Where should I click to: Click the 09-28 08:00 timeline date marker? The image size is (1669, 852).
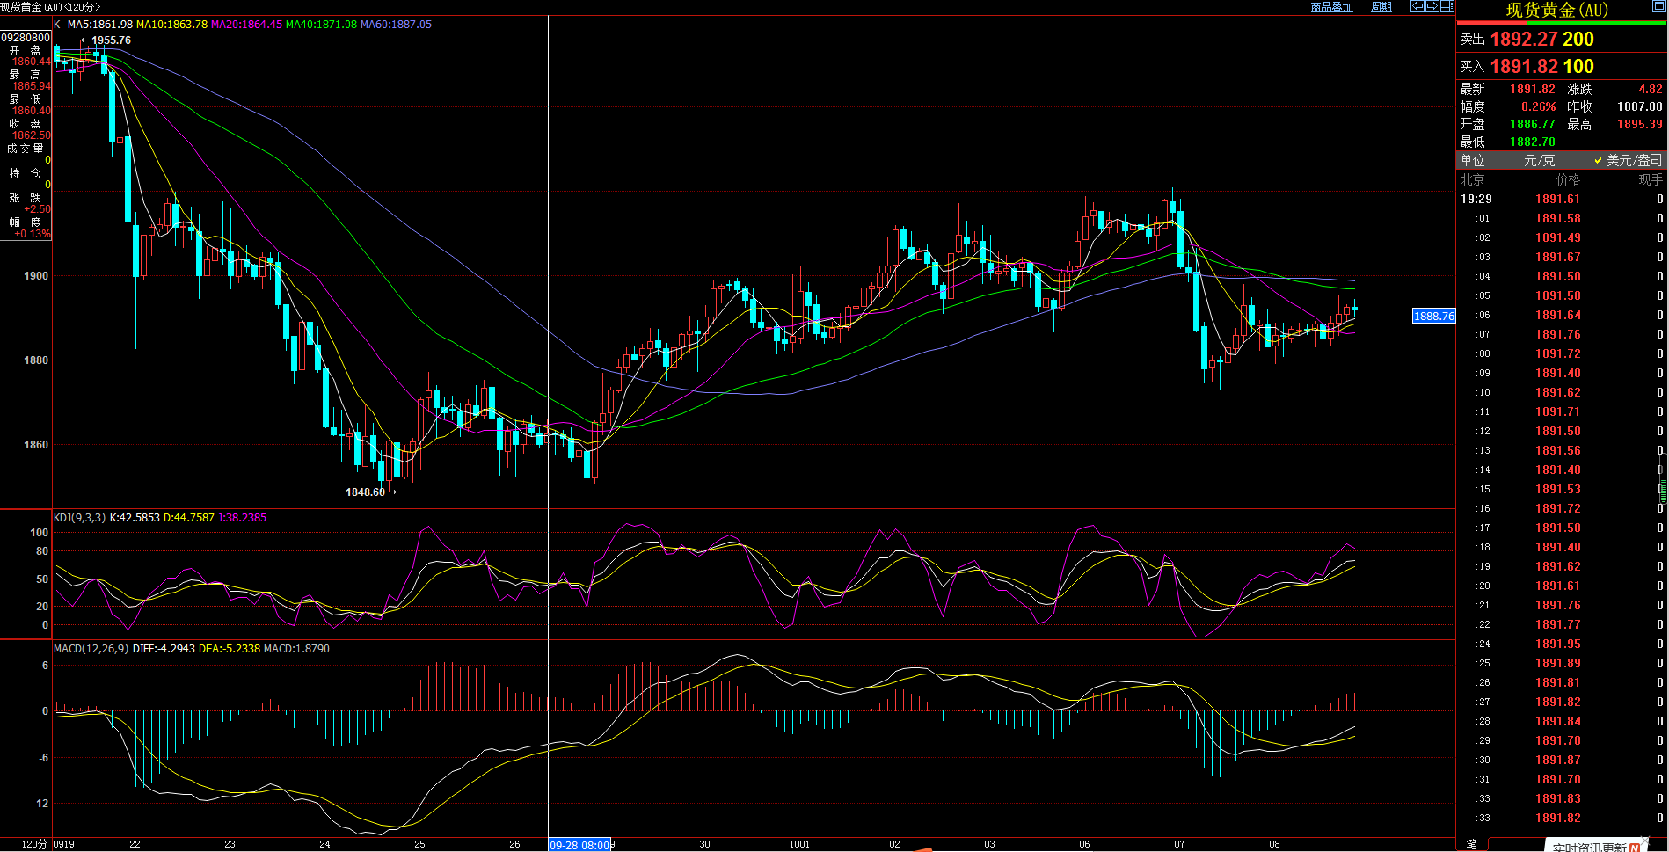point(579,845)
